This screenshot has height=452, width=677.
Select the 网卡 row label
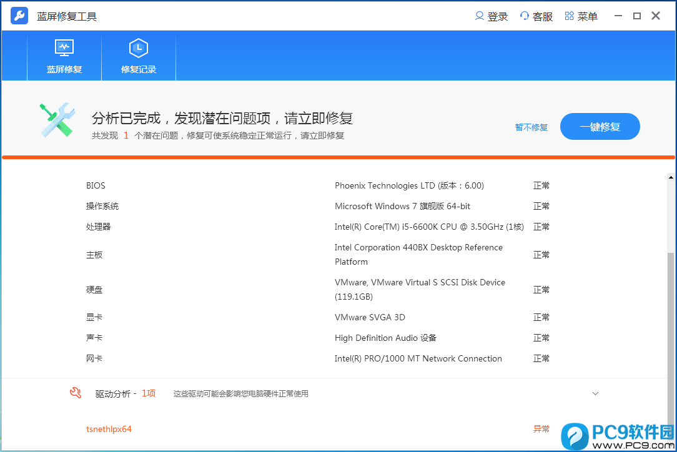click(94, 358)
